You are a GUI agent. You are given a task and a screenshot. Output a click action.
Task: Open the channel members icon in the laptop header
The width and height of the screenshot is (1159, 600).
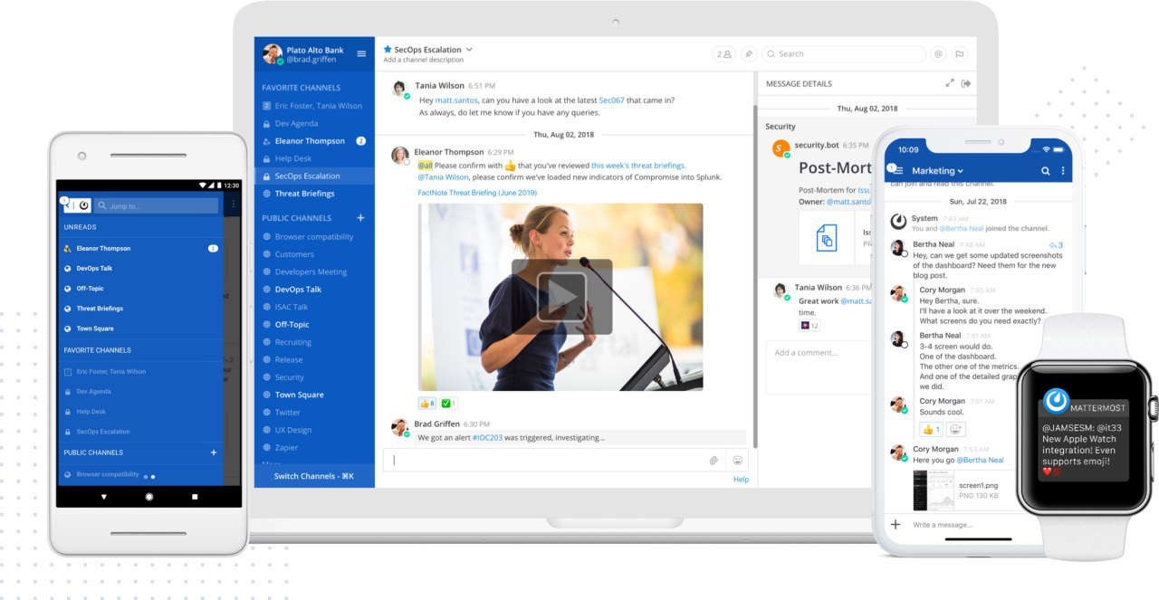(723, 53)
